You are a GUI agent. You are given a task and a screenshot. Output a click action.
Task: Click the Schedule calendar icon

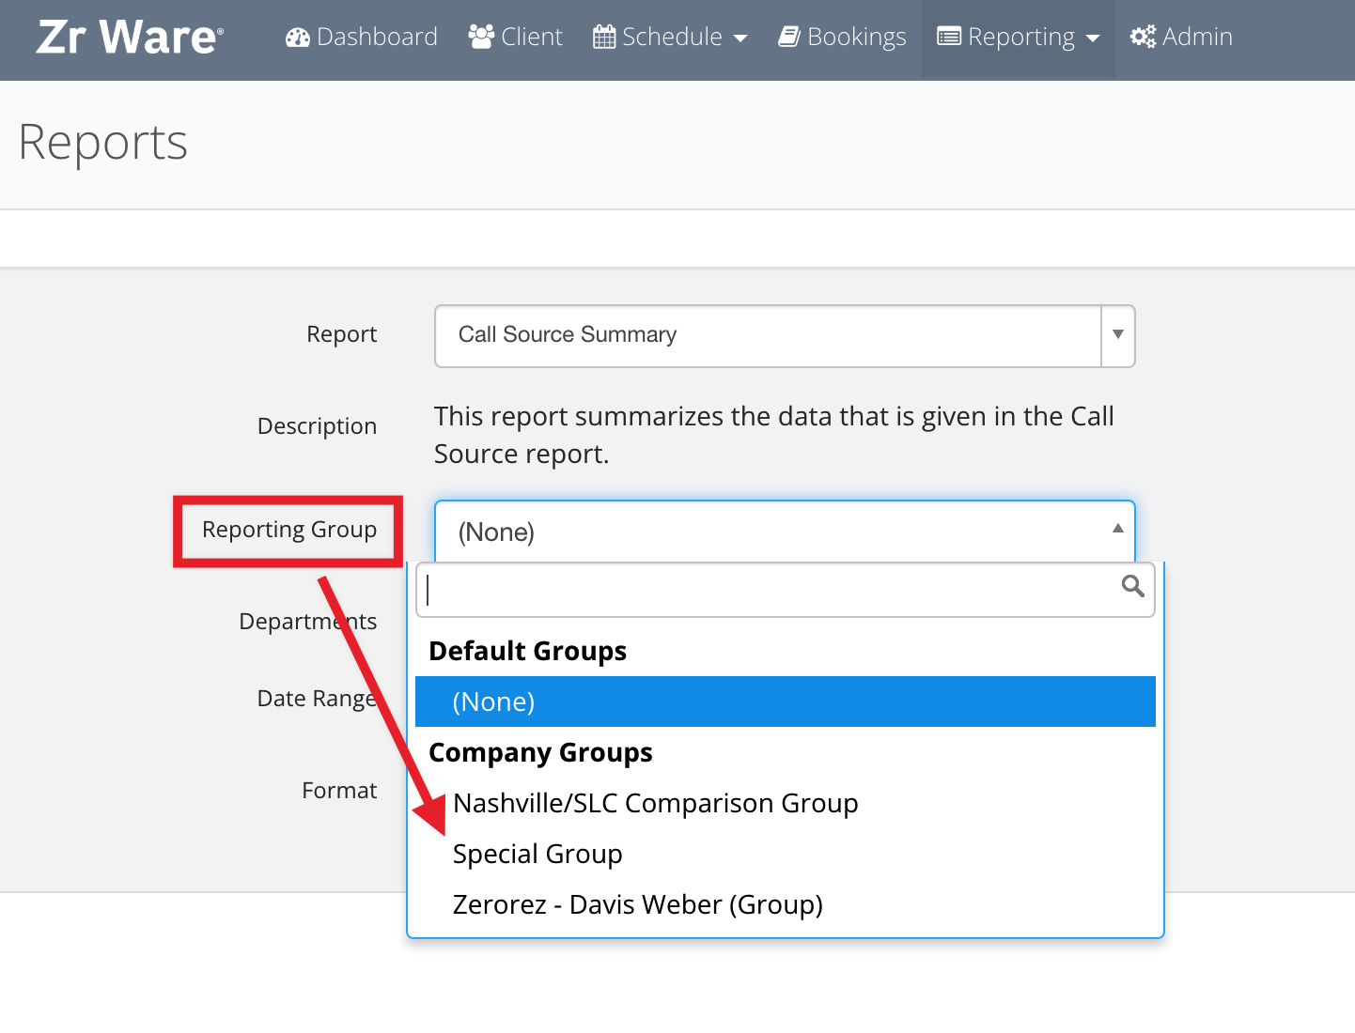click(x=604, y=38)
